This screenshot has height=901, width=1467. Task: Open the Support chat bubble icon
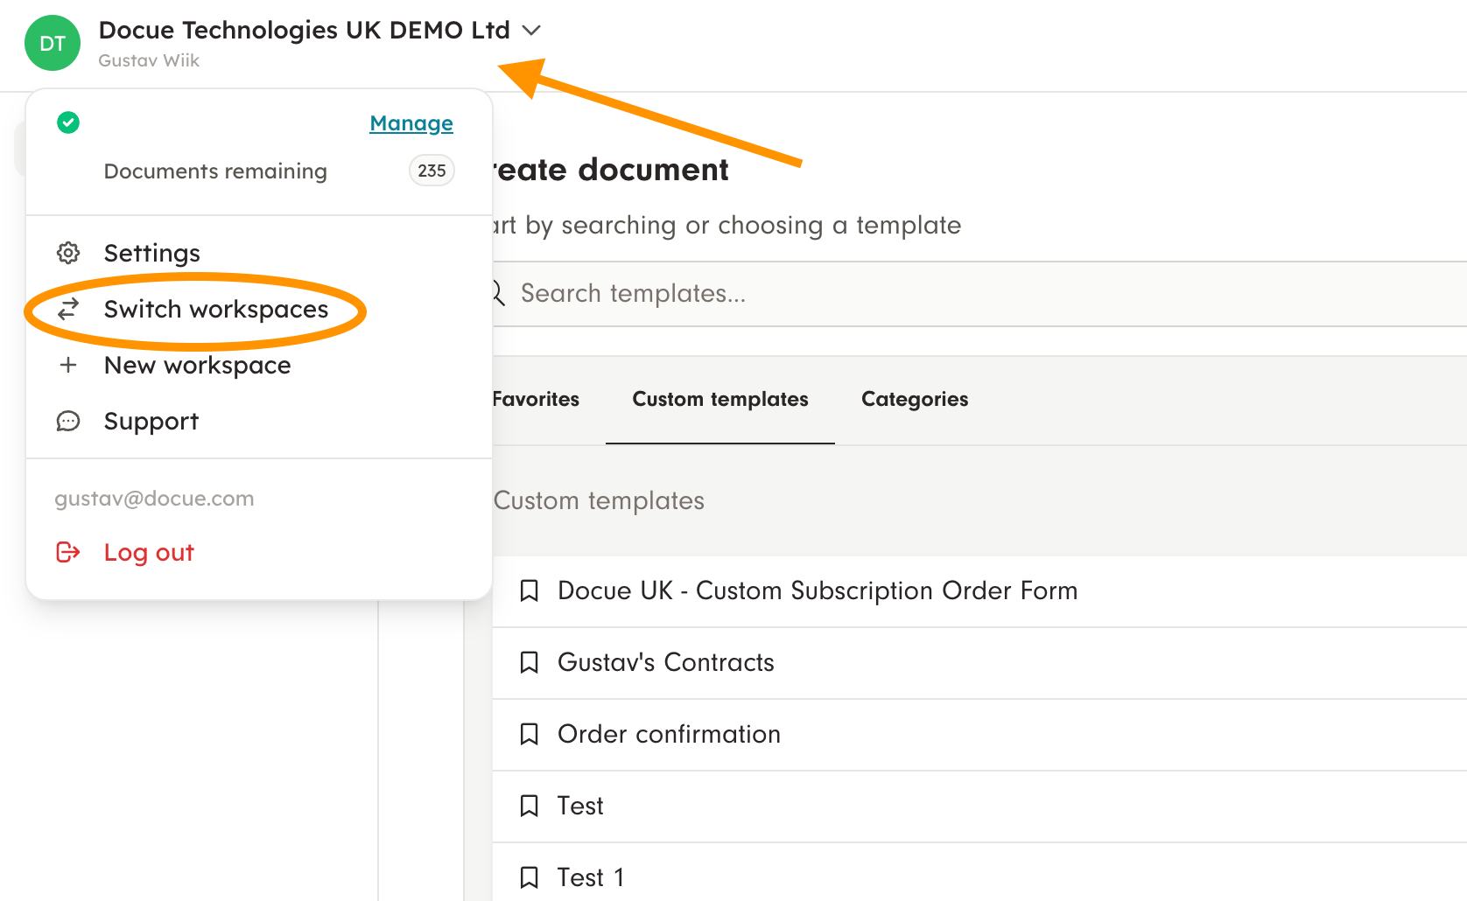click(68, 422)
